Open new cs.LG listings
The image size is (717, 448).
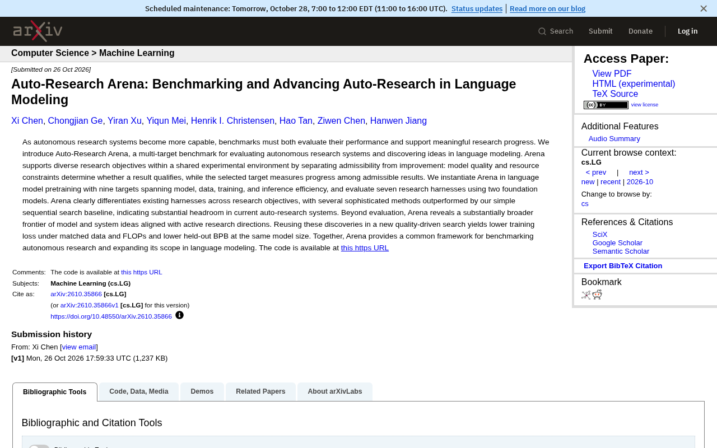tap(588, 182)
